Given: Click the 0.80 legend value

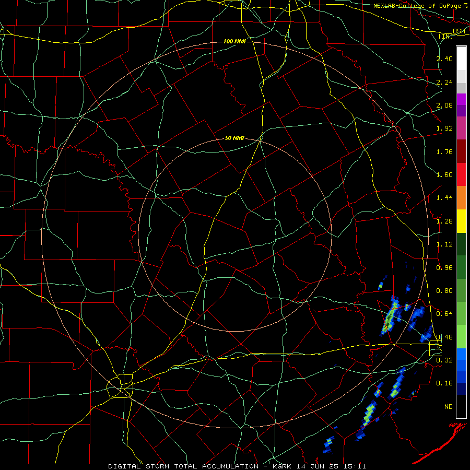Looking at the screenshot, I should pyautogui.click(x=444, y=291).
